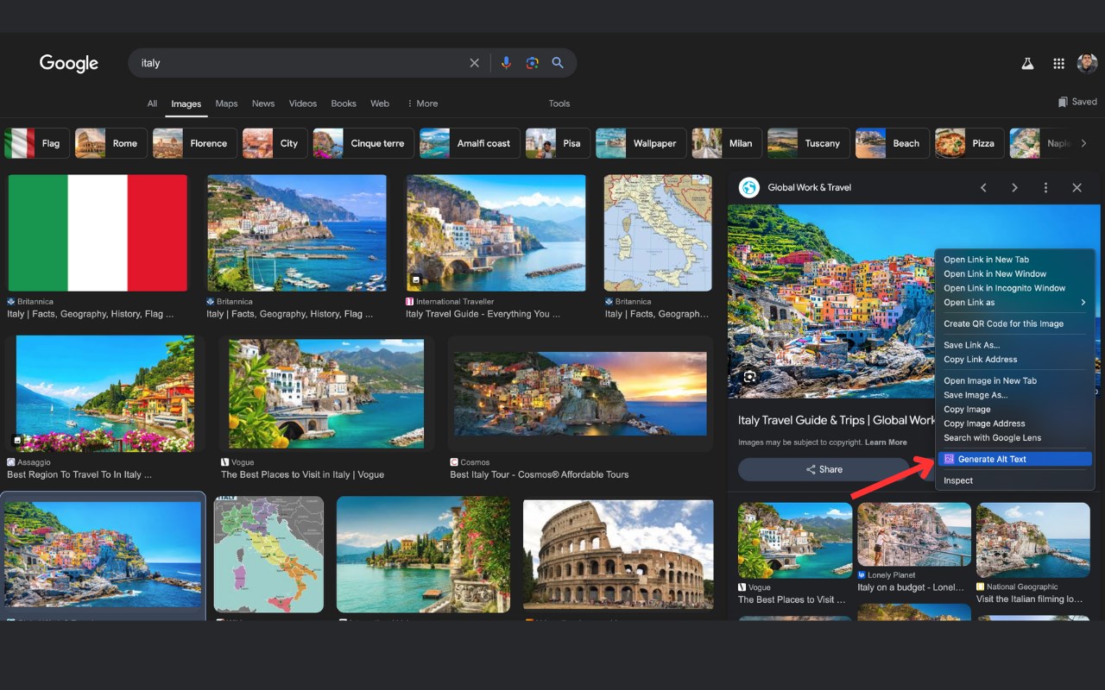Switch to the All tab
The image size is (1105, 690).
152,103
